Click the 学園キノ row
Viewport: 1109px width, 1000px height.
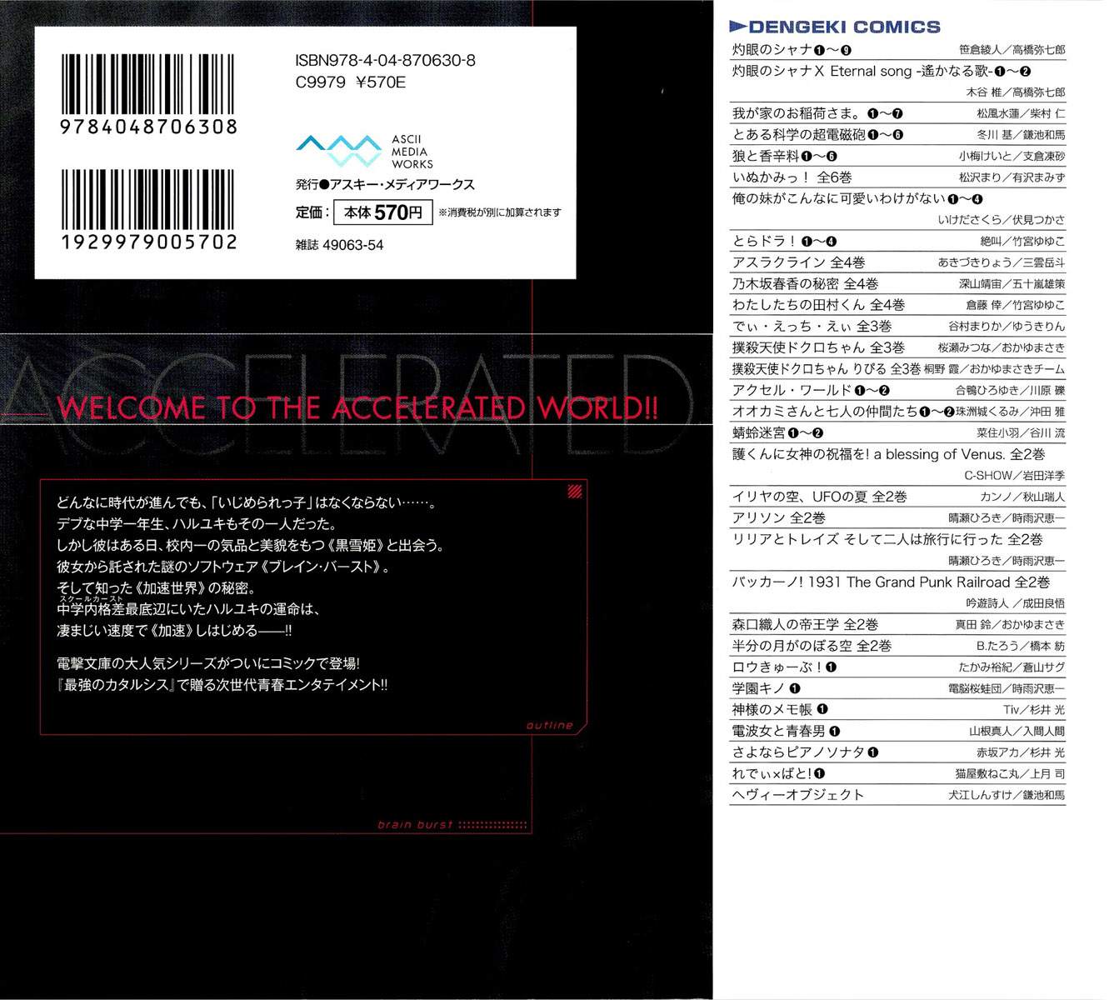[x=897, y=689]
